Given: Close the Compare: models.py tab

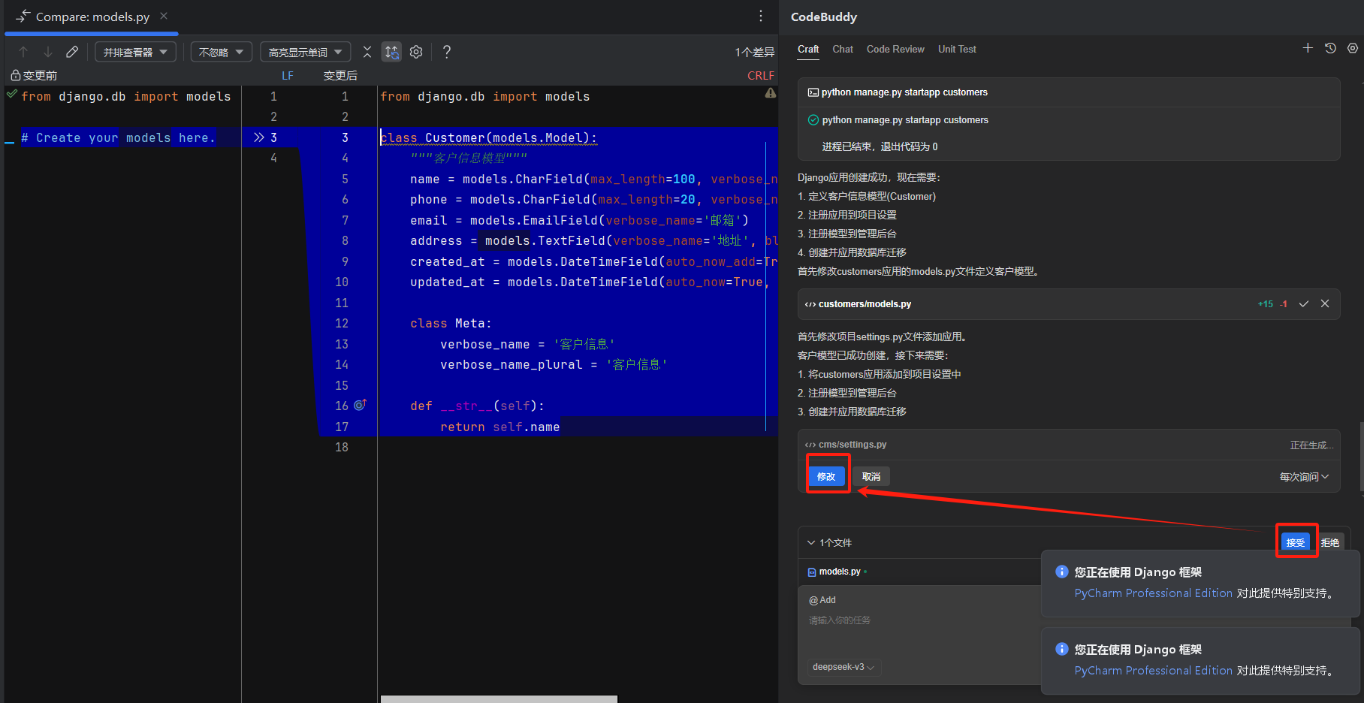Looking at the screenshot, I should [x=164, y=16].
